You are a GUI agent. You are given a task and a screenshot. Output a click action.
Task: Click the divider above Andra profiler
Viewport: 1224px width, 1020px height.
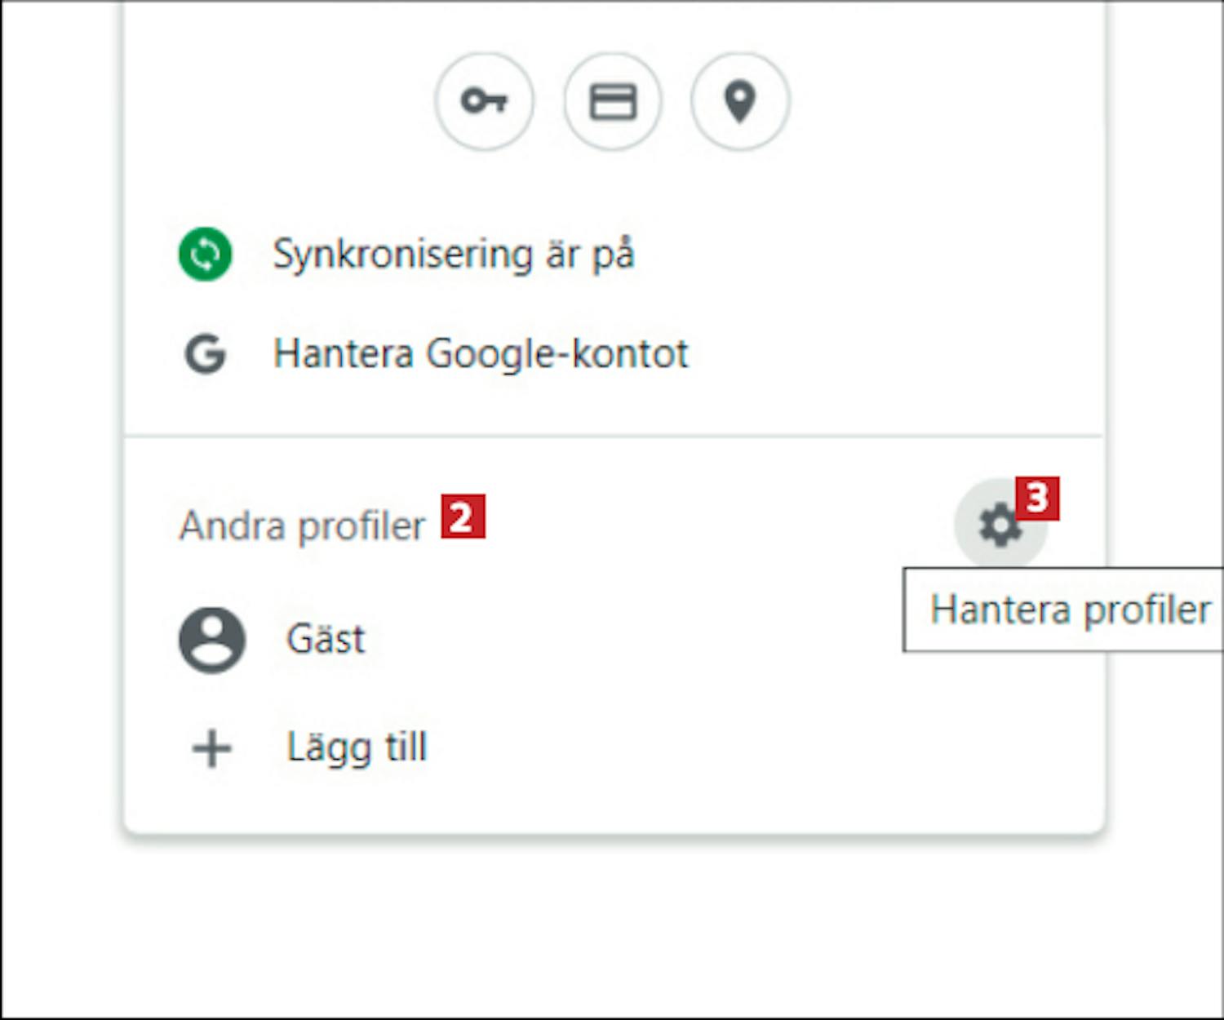614,437
